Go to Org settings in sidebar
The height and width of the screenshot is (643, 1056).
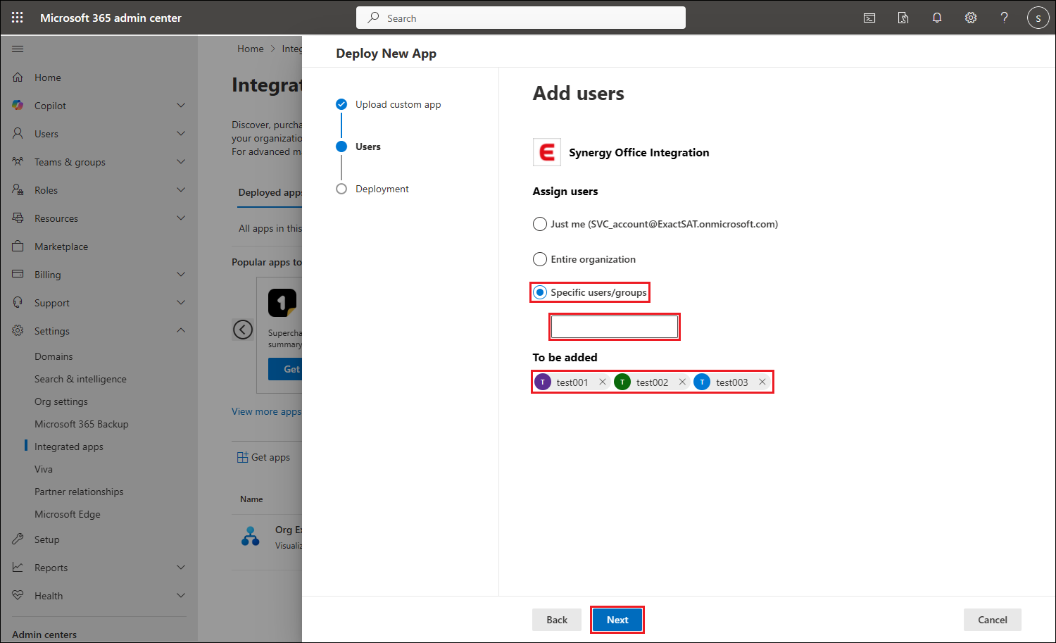point(61,401)
